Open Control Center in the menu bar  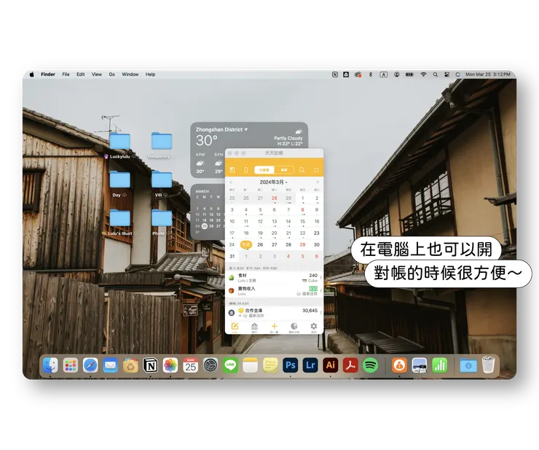pyautogui.click(x=446, y=74)
